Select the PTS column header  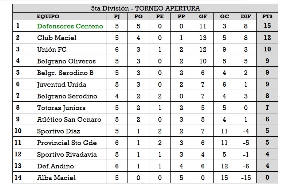pyautogui.click(x=267, y=16)
